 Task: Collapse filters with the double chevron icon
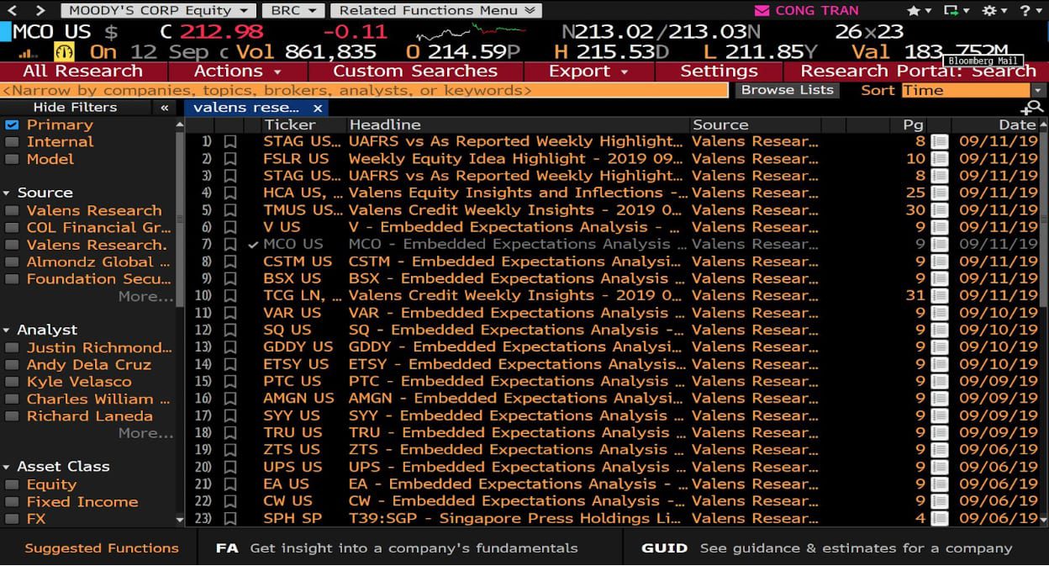point(164,108)
